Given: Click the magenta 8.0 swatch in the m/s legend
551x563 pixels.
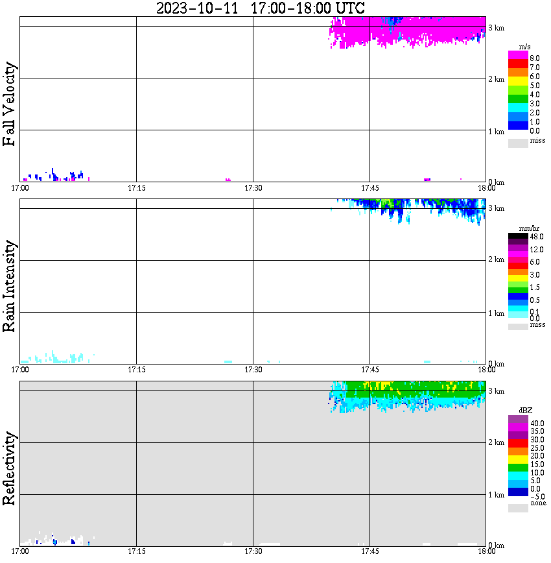Looking at the screenshot, I should tap(518, 55).
